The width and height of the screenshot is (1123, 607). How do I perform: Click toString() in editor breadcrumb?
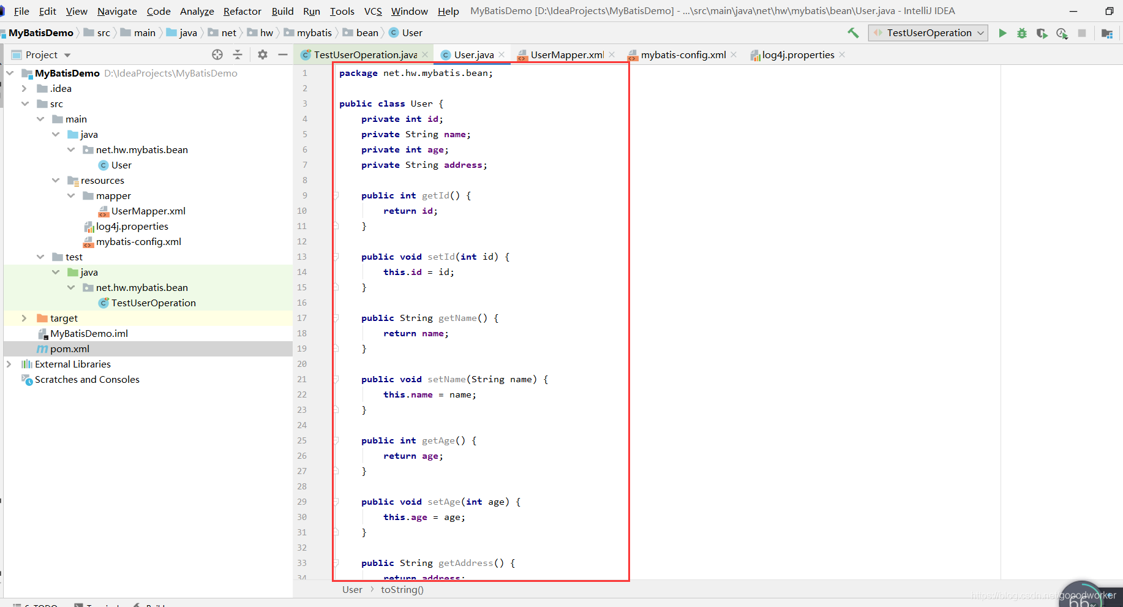[x=402, y=589]
